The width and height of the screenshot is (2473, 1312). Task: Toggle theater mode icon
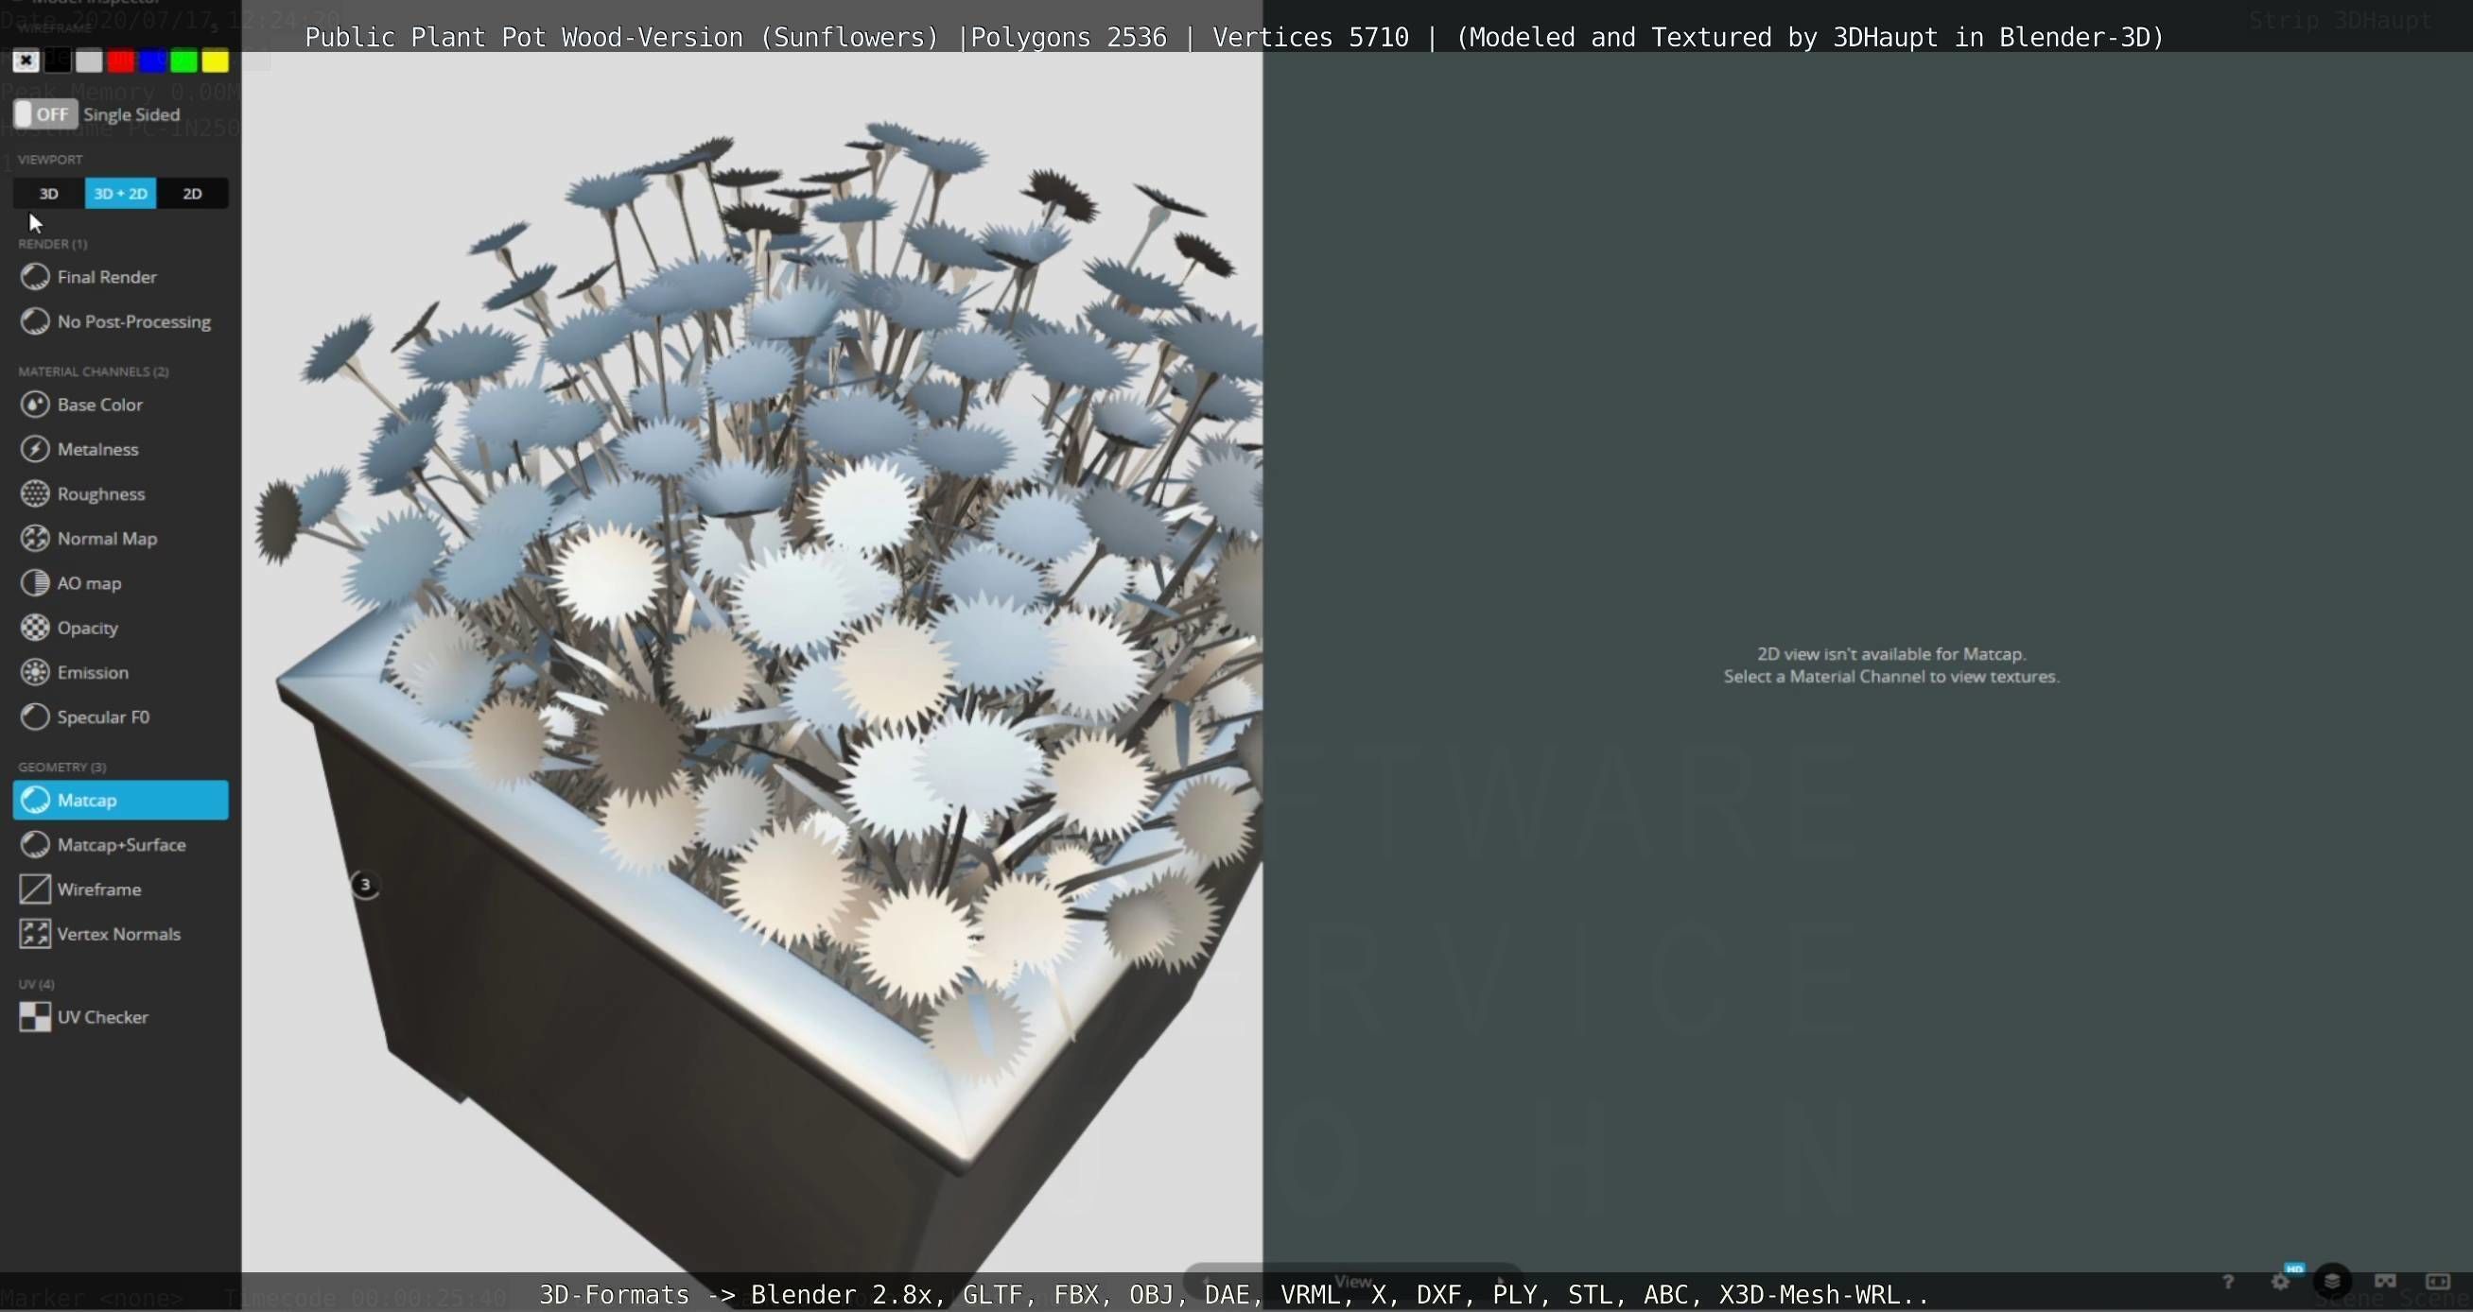click(2437, 1282)
